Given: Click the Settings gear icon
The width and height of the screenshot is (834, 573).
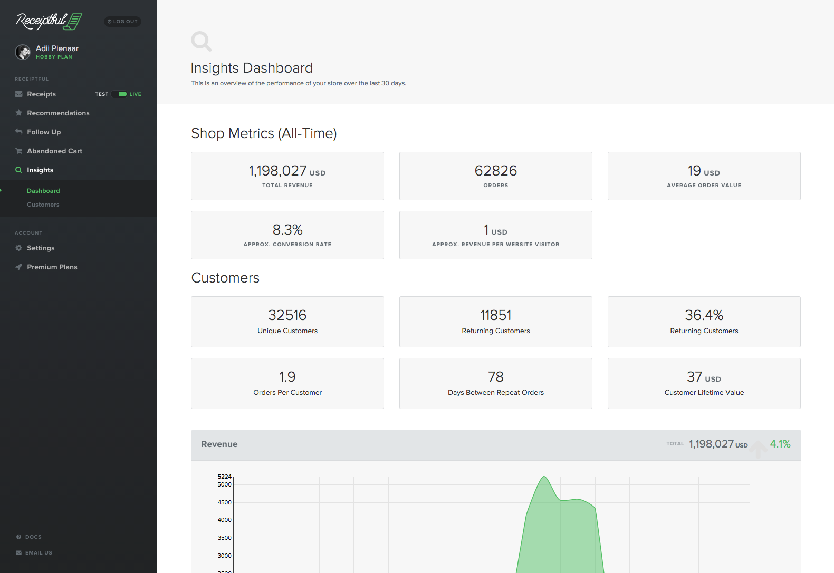Looking at the screenshot, I should tap(18, 248).
